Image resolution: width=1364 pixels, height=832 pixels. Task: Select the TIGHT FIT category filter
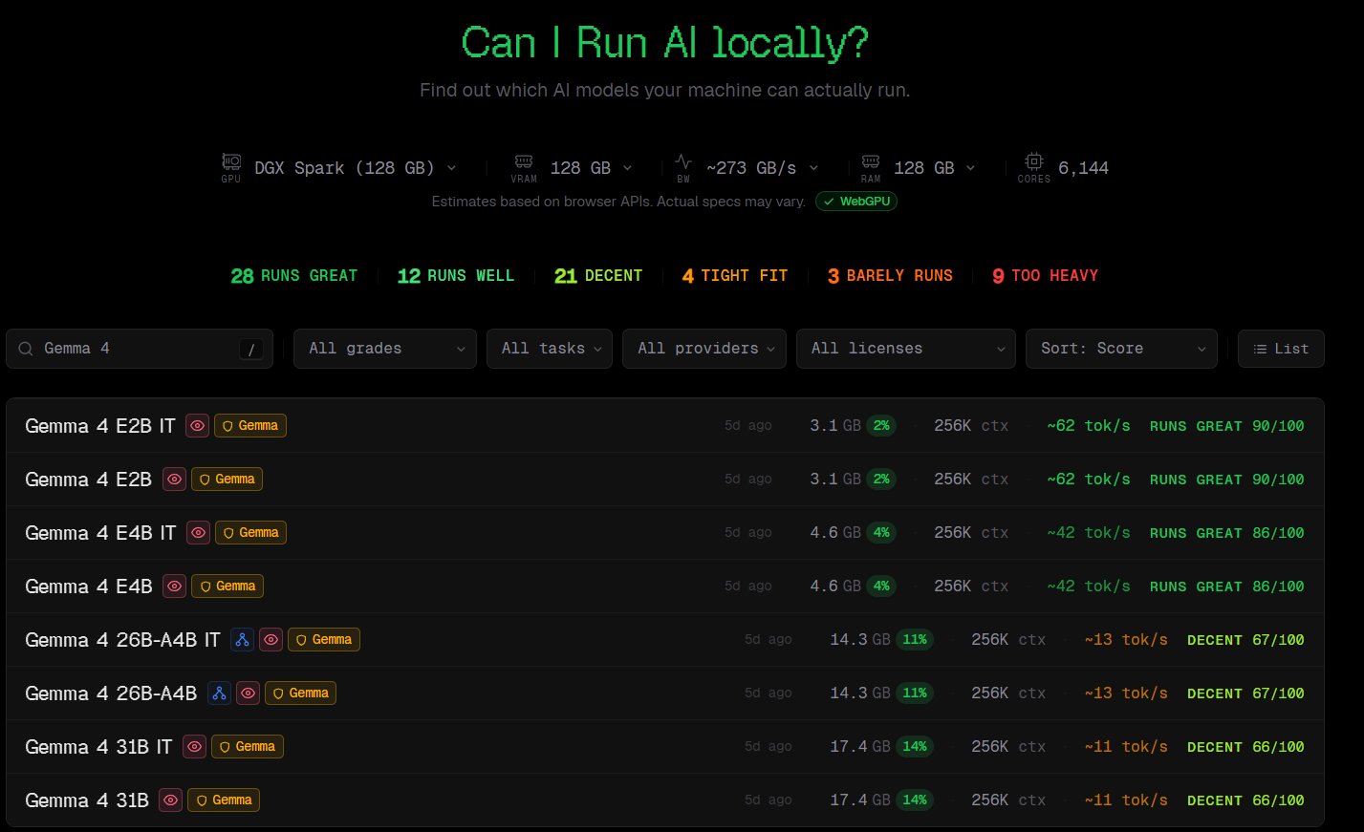pyautogui.click(x=734, y=276)
